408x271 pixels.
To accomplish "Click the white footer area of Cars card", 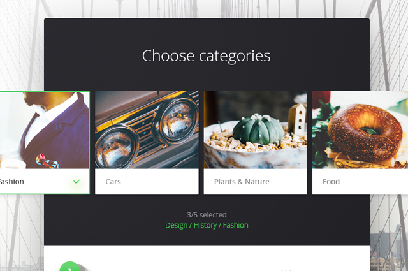I will (147, 182).
